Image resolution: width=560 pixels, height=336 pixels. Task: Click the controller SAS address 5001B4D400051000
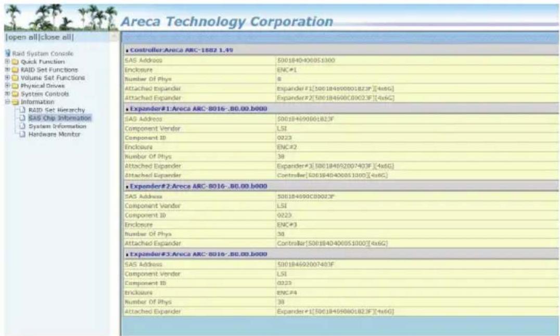[x=306, y=60]
